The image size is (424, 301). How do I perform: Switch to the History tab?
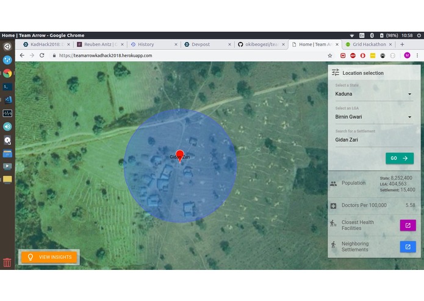click(x=154, y=44)
